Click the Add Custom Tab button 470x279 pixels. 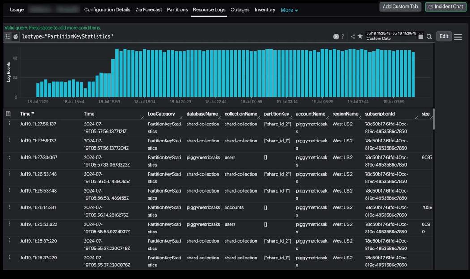pyautogui.click(x=400, y=7)
